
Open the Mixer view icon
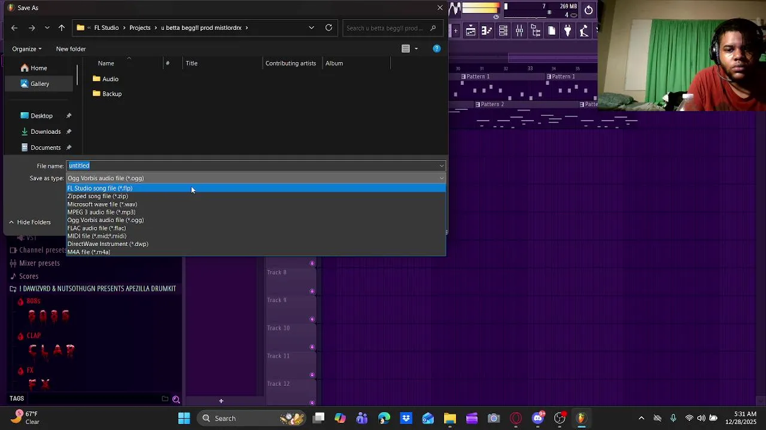click(519, 31)
